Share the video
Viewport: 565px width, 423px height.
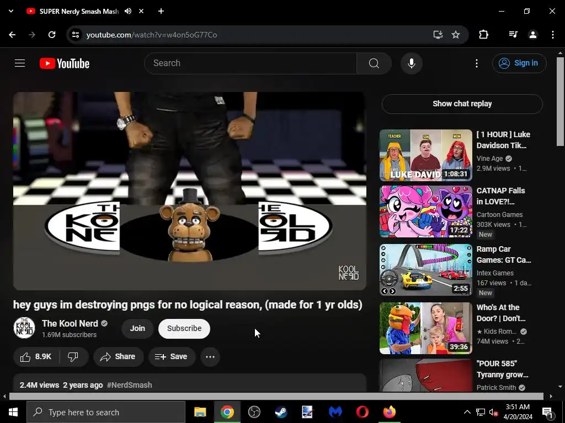(x=118, y=357)
